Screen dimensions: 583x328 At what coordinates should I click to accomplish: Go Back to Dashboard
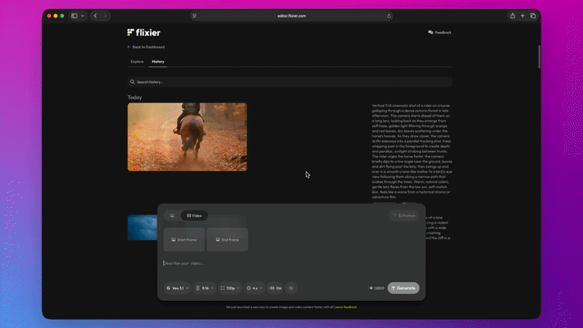146,47
